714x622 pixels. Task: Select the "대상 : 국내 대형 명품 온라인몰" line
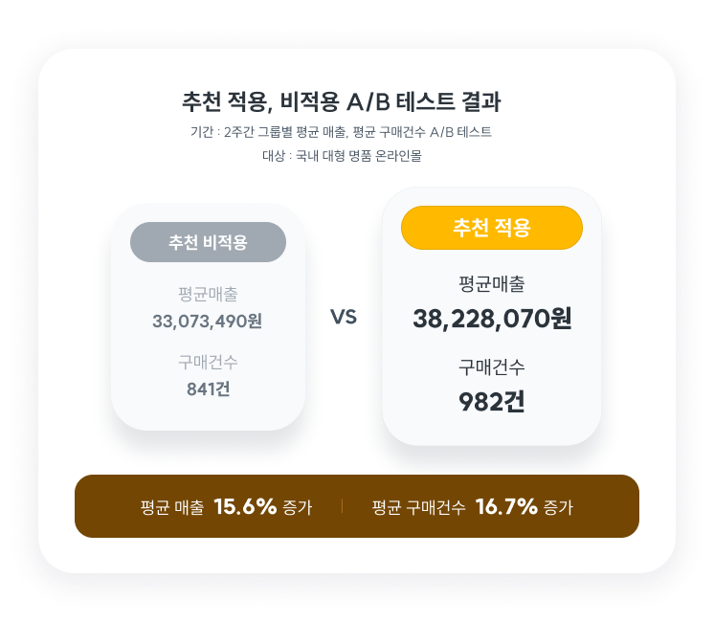tap(342, 155)
